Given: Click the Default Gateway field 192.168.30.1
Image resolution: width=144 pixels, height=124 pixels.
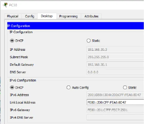Looking at the screenshot, I should tap(115, 65).
